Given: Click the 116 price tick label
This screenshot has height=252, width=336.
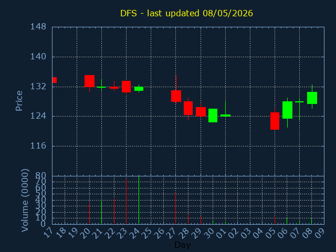Looking at the screenshot, I should coord(38,146).
